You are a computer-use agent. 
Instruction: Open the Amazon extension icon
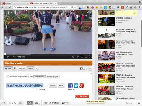88,7
